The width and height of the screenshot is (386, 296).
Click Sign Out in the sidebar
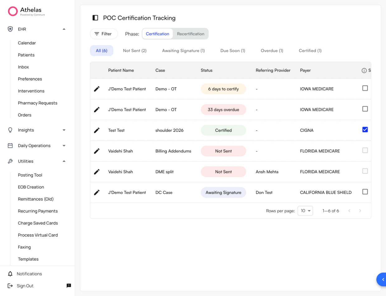point(25,286)
